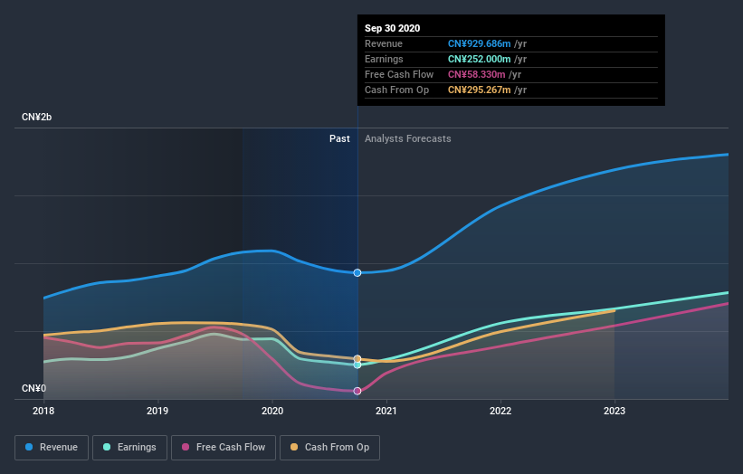Click the 2019 x-axis label

pyautogui.click(x=157, y=411)
